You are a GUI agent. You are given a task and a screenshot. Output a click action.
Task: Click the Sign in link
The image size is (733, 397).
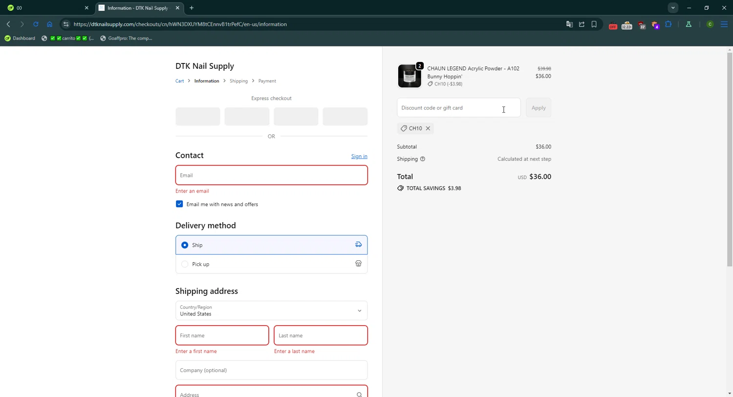pyautogui.click(x=359, y=156)
